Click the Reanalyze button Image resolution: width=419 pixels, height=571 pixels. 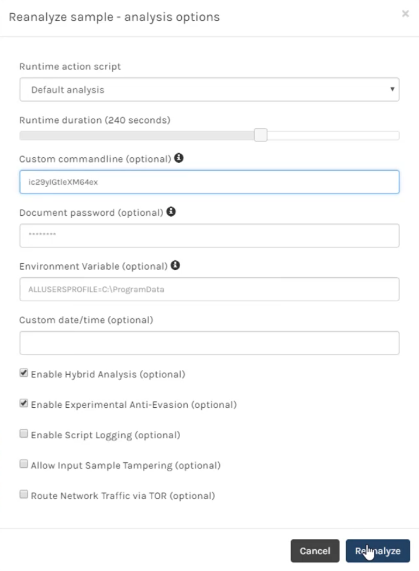pos(378,550)
